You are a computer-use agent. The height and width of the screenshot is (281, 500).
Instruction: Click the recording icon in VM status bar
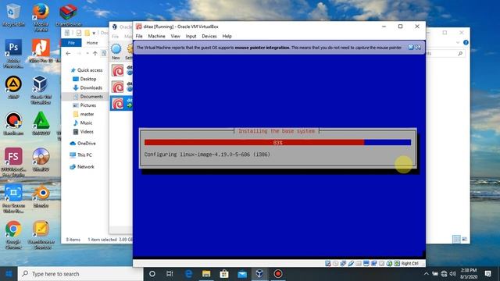[x=373, y=264]
